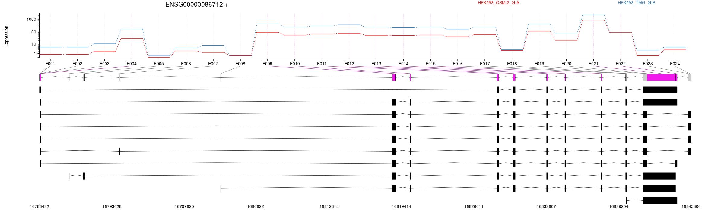Click the large magenta exon in gene model
The width and height of the screenshot is (724, 211).
[662, 77]
